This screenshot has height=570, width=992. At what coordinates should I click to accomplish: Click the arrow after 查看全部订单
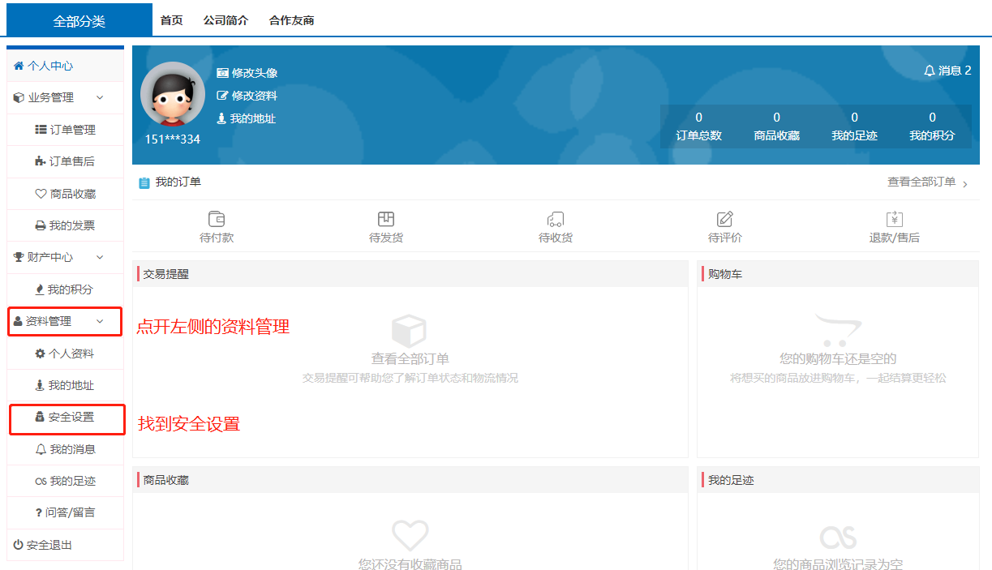pyautogui.click(x=965, y=185)
